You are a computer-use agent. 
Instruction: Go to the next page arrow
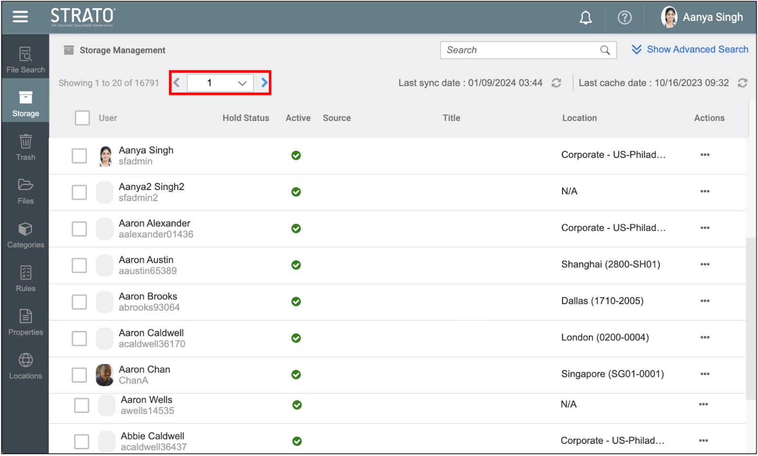click(264, 83)
